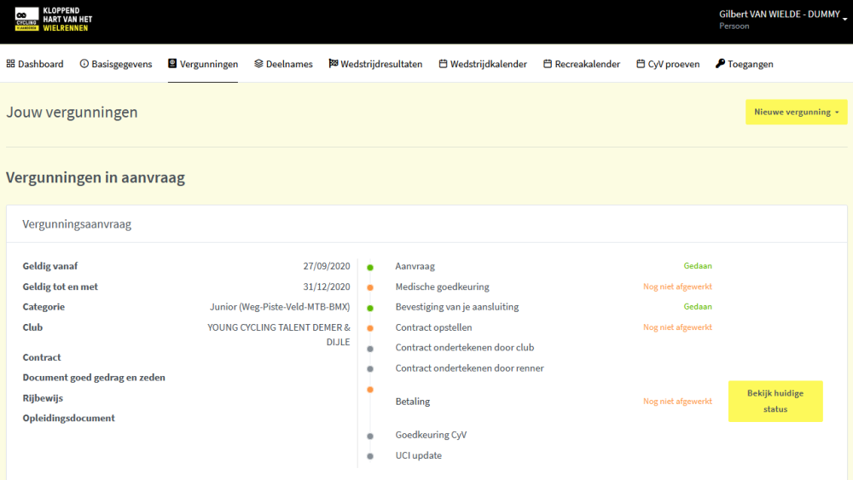Screen dimensions: 853x480
Task: Open the Dashboard tab
Action: (x=35, y=64)
